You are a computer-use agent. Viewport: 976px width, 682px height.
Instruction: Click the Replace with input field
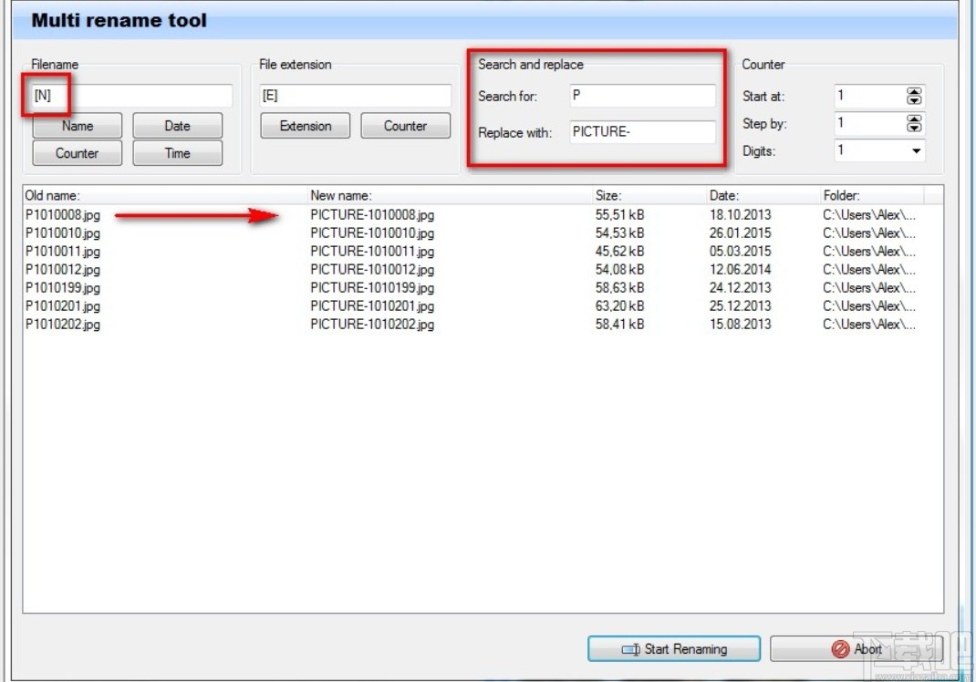click(x=642, y=132)
